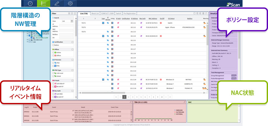The height and width of the screenshot is (126, 268).
Task: Click the refresh icon above the list table
Action: click(206, 13)
